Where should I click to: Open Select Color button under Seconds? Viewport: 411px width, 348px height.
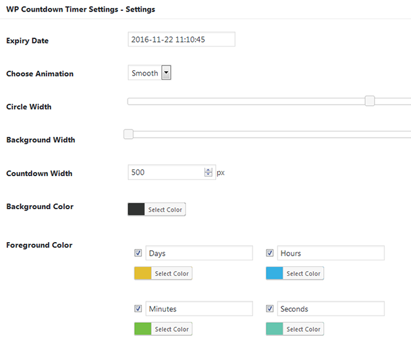(x=303, y=329)
